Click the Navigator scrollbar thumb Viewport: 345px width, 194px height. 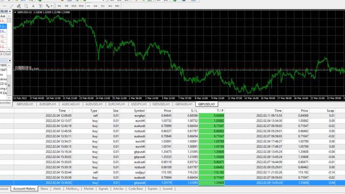[9, 85]
